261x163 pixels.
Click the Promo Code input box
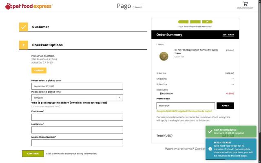click(186, 106)
